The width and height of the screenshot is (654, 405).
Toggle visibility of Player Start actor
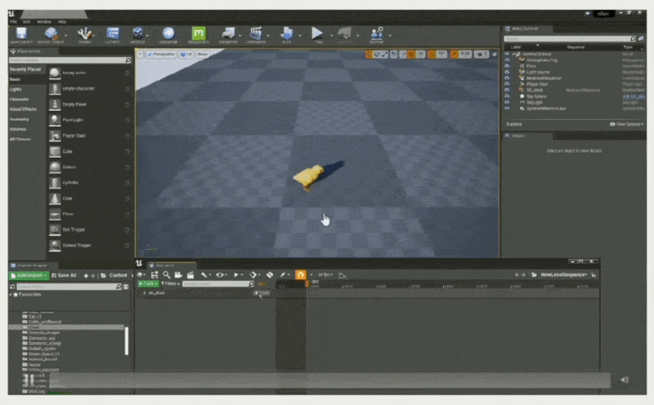point(507,83)
